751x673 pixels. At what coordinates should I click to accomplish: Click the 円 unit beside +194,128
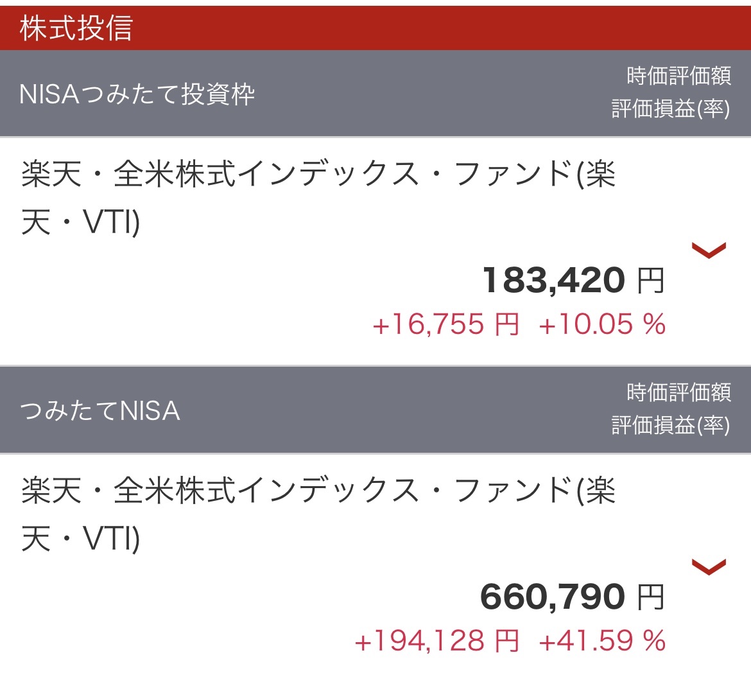pos(506,640)
